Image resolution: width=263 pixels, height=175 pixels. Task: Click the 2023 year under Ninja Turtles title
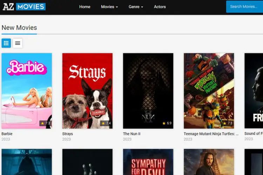[188, 139]
